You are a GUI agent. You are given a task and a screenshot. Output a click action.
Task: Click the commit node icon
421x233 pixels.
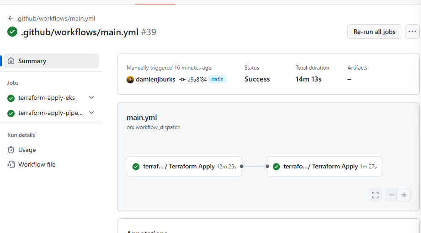[x=182, y=80]
